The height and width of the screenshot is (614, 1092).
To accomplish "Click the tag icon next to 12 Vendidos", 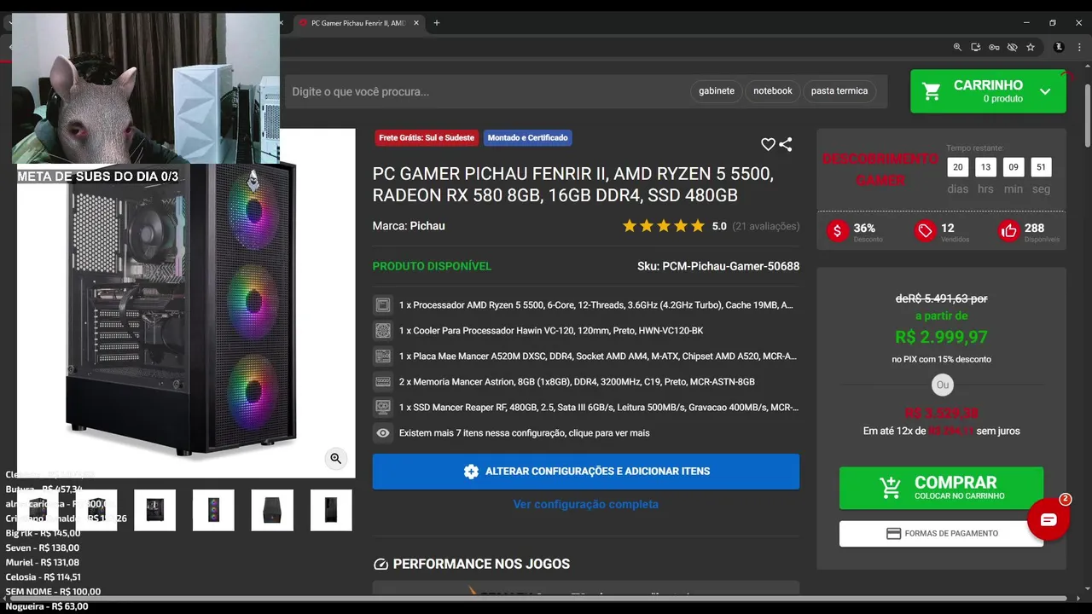I will [925, 230].
